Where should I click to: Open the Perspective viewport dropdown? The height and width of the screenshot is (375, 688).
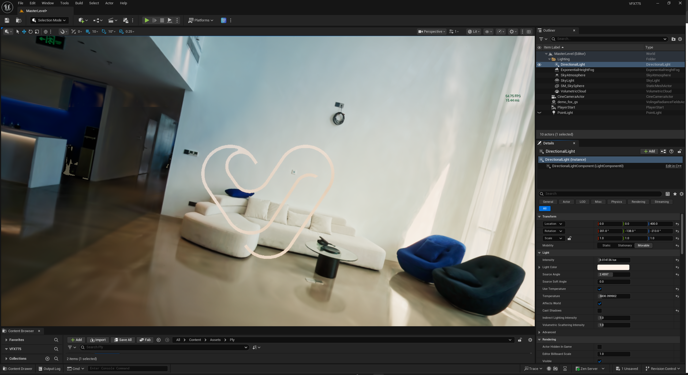click(x=432, y=32)
